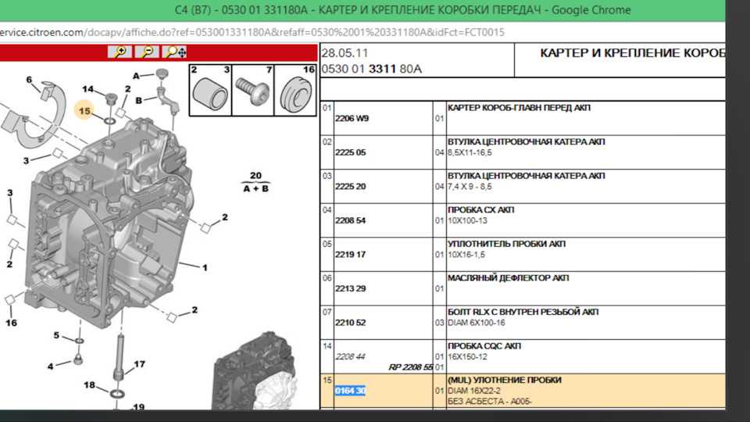
Task: Click УПЛОТНИТЕЛЬ ПРОБКИ АКП description
Action: (x=506, y=244)
